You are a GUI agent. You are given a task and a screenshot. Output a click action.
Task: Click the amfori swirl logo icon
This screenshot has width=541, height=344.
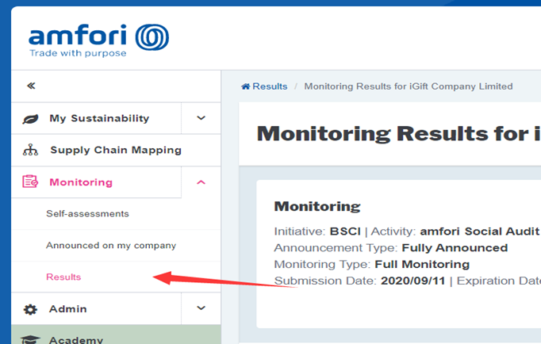pos(152,37)
